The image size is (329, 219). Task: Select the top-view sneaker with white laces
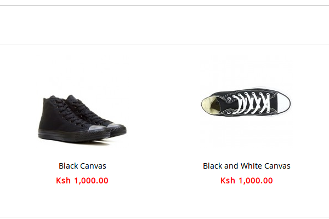(x=246, y=103)
